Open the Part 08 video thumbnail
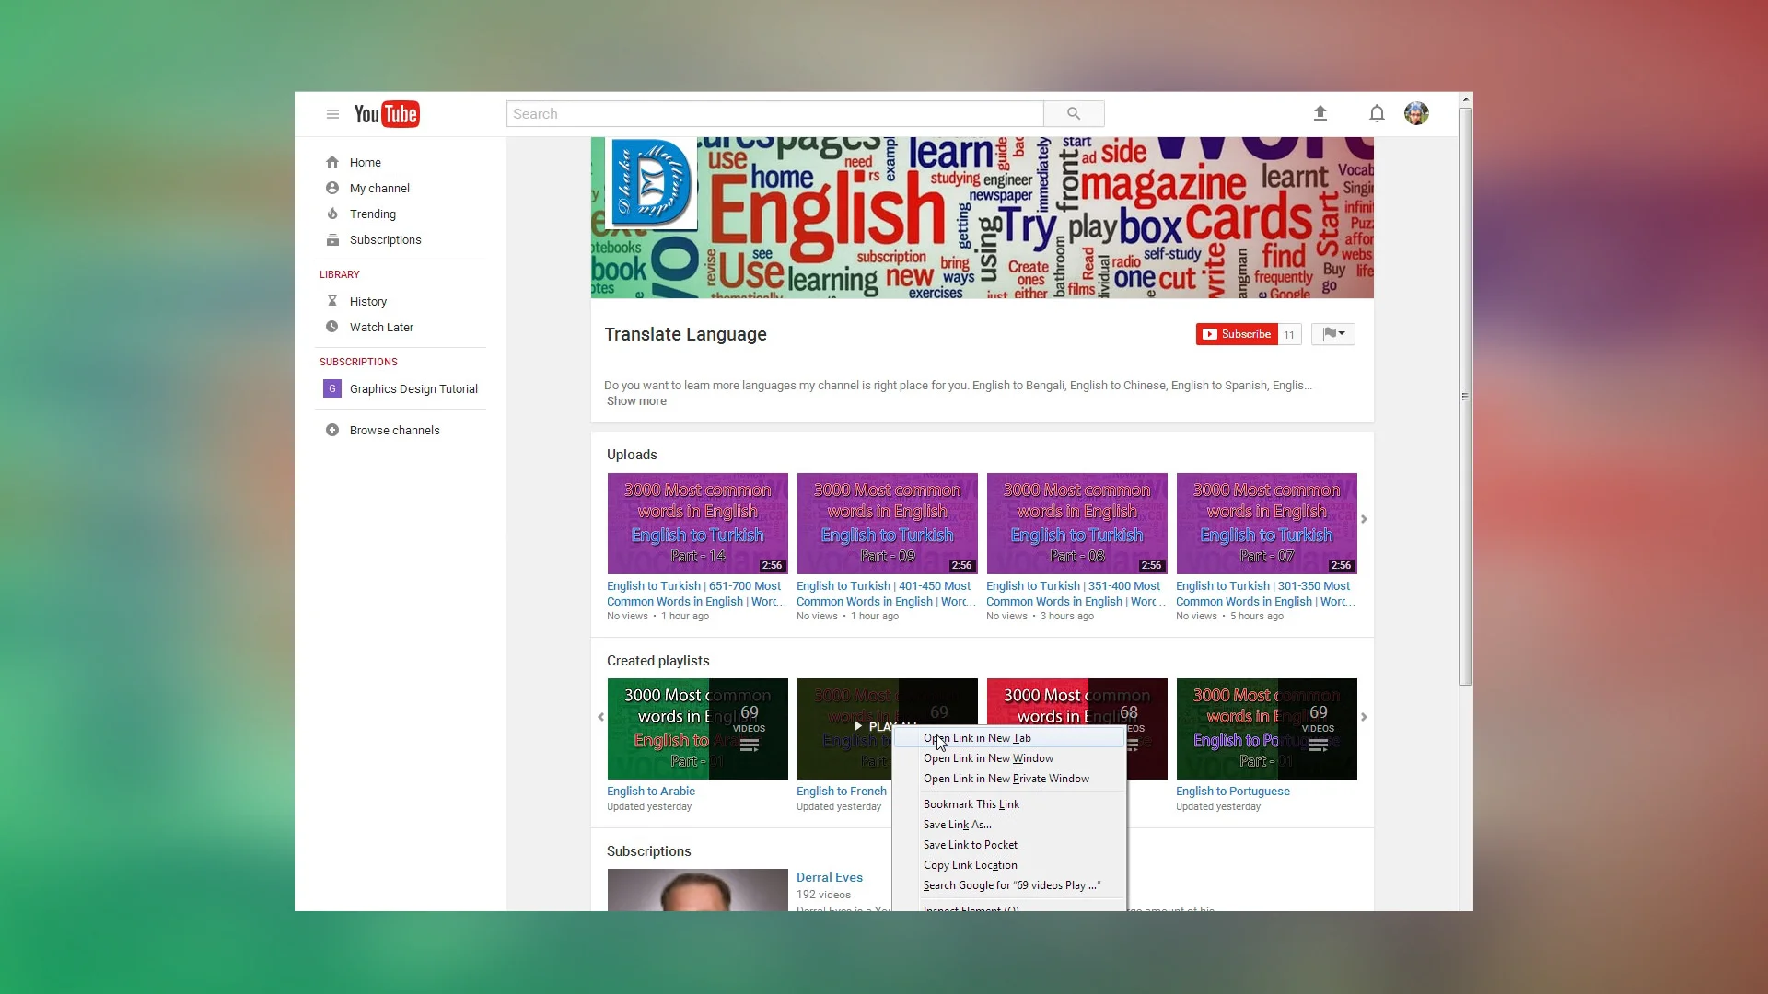 coord(1076,524)
